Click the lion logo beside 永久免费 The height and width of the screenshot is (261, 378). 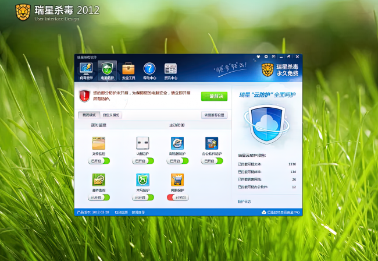268,70
